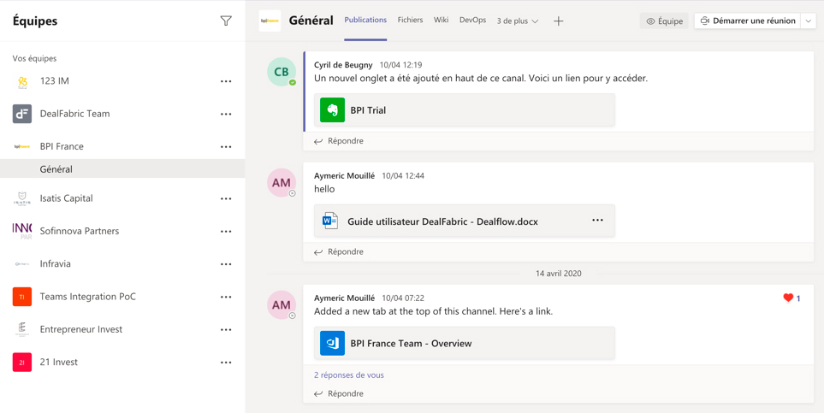Switch to the Publications tab
Screen dimensions: 824x413
[x=365, y=20]
